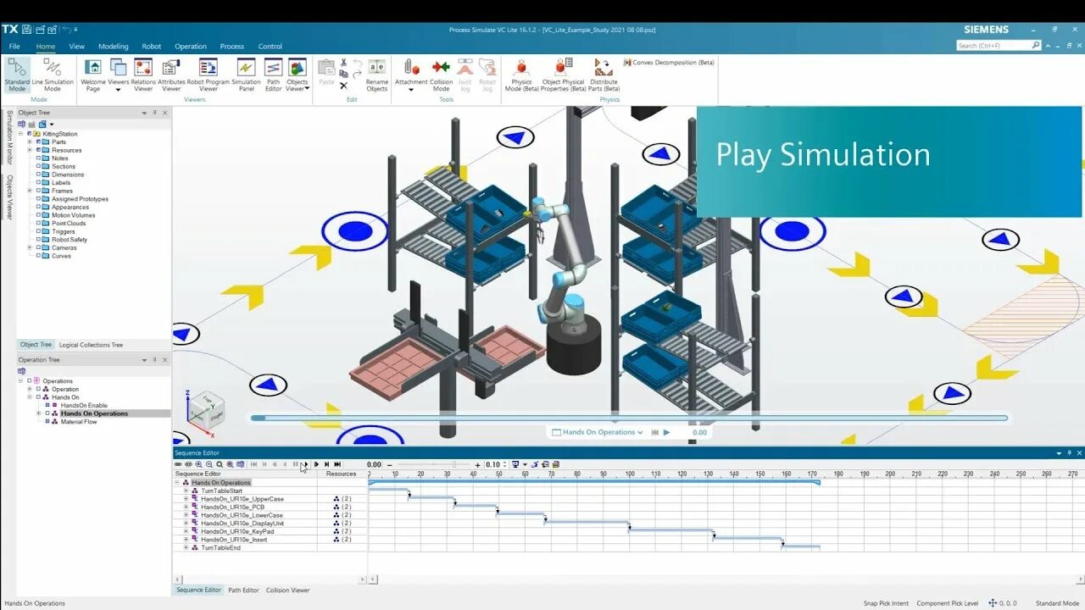Toggle the Labels folder checkbox
This screenshot has height=610, width=1085.
tap(39, 183)
